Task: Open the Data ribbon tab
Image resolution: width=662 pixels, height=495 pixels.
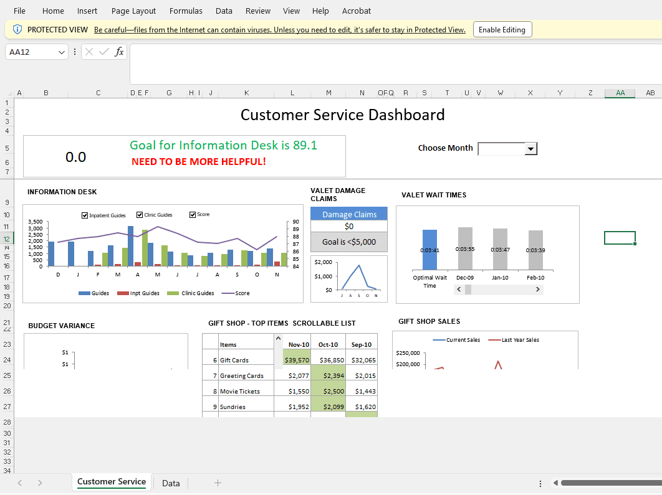Action: [x=224, y=11]
